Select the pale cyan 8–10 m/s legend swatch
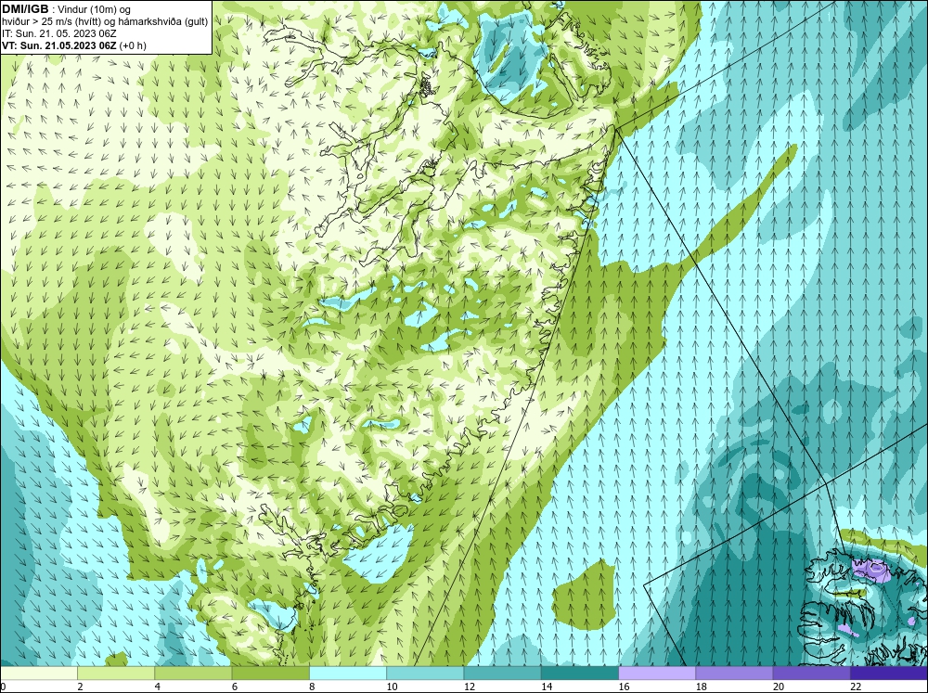928x693 pixels. click(x=348, y=673)
